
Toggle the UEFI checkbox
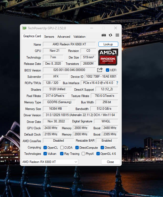(107, 70)
